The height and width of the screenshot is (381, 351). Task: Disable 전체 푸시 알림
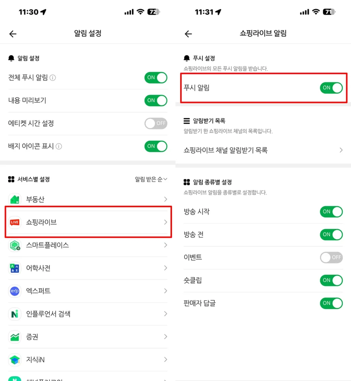pyautogui.click(x=156, y=78)
